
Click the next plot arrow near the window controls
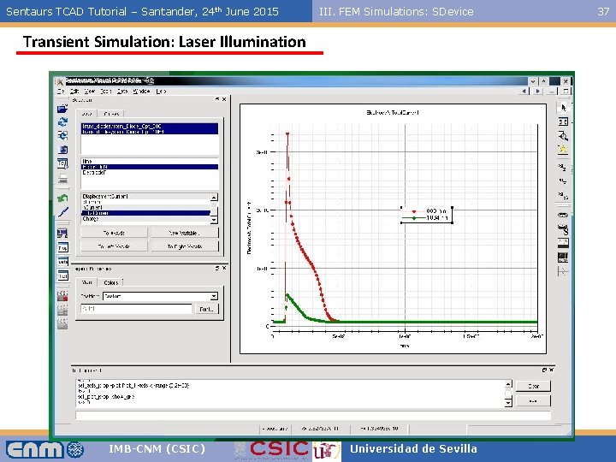(537, 92)
